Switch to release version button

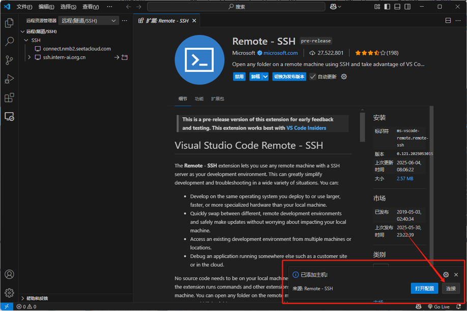tap(289, 77)
